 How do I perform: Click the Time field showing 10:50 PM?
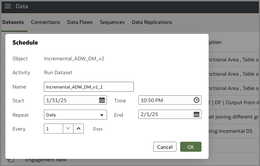click(165, 100)
